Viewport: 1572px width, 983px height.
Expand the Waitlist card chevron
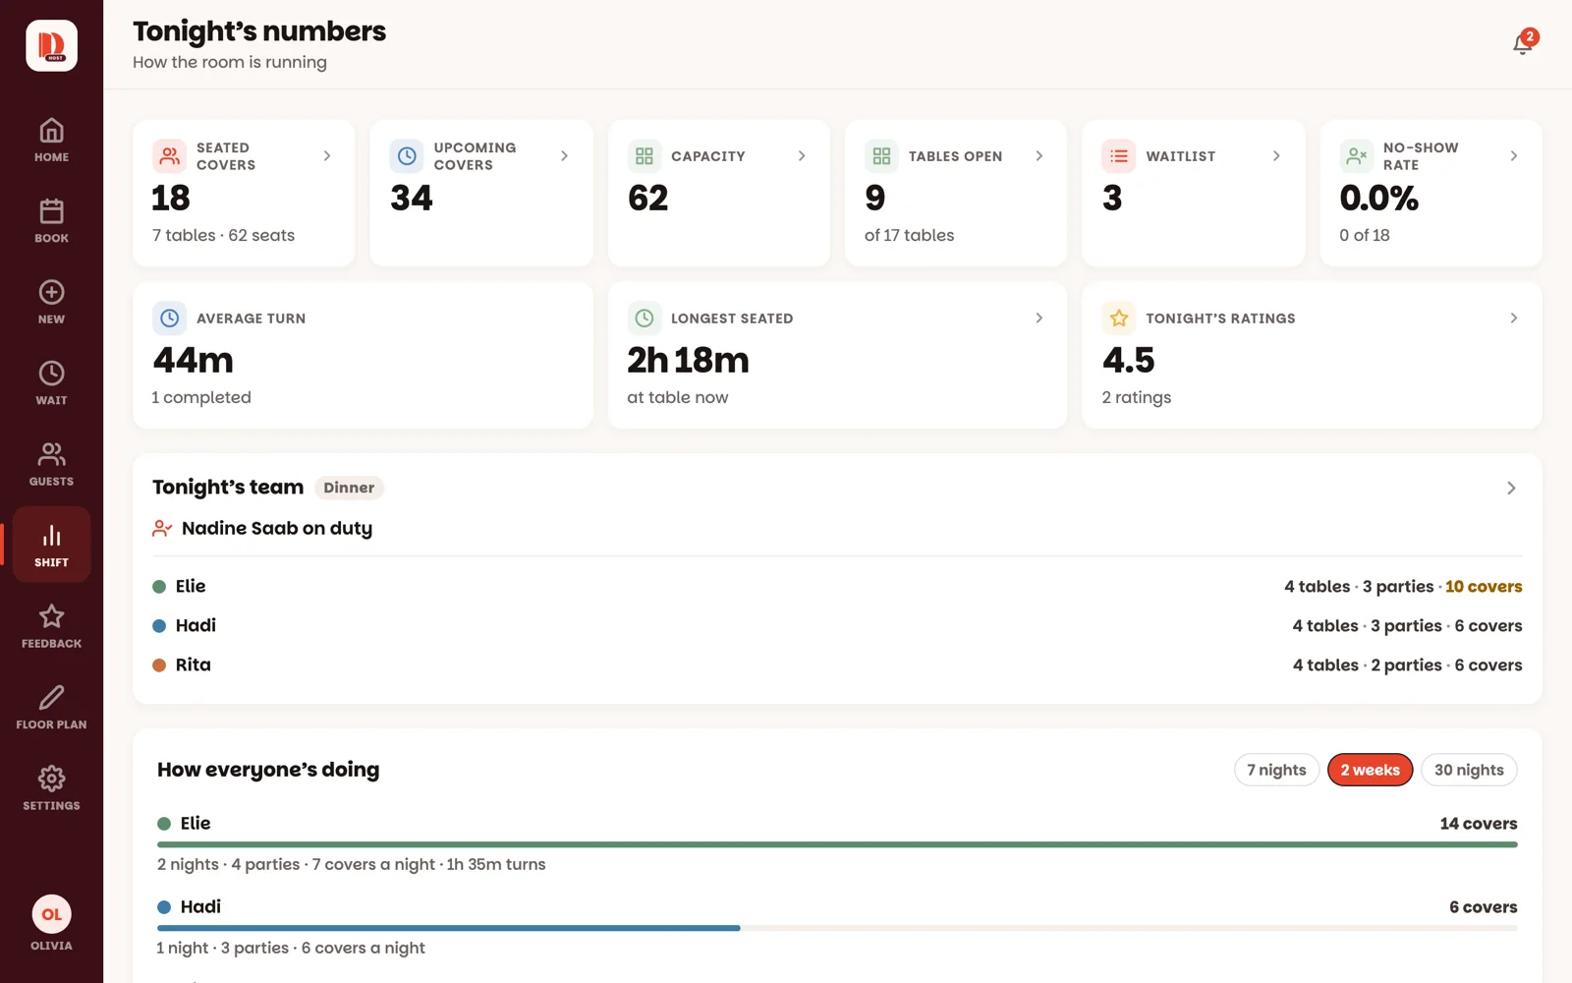point(1276,156)
